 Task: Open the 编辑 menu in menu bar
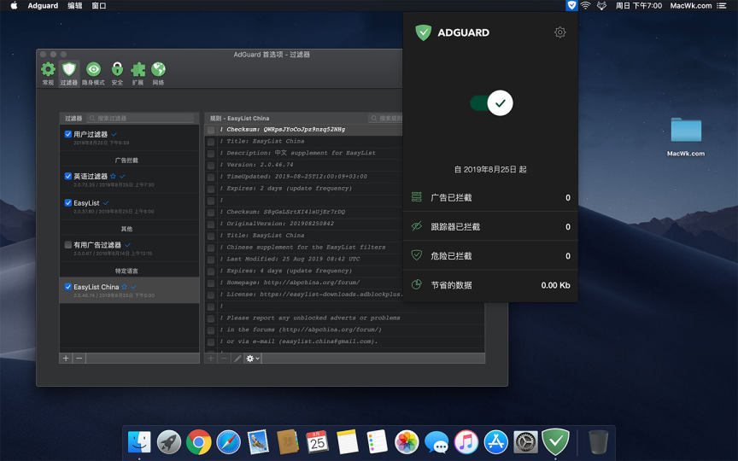75,6
